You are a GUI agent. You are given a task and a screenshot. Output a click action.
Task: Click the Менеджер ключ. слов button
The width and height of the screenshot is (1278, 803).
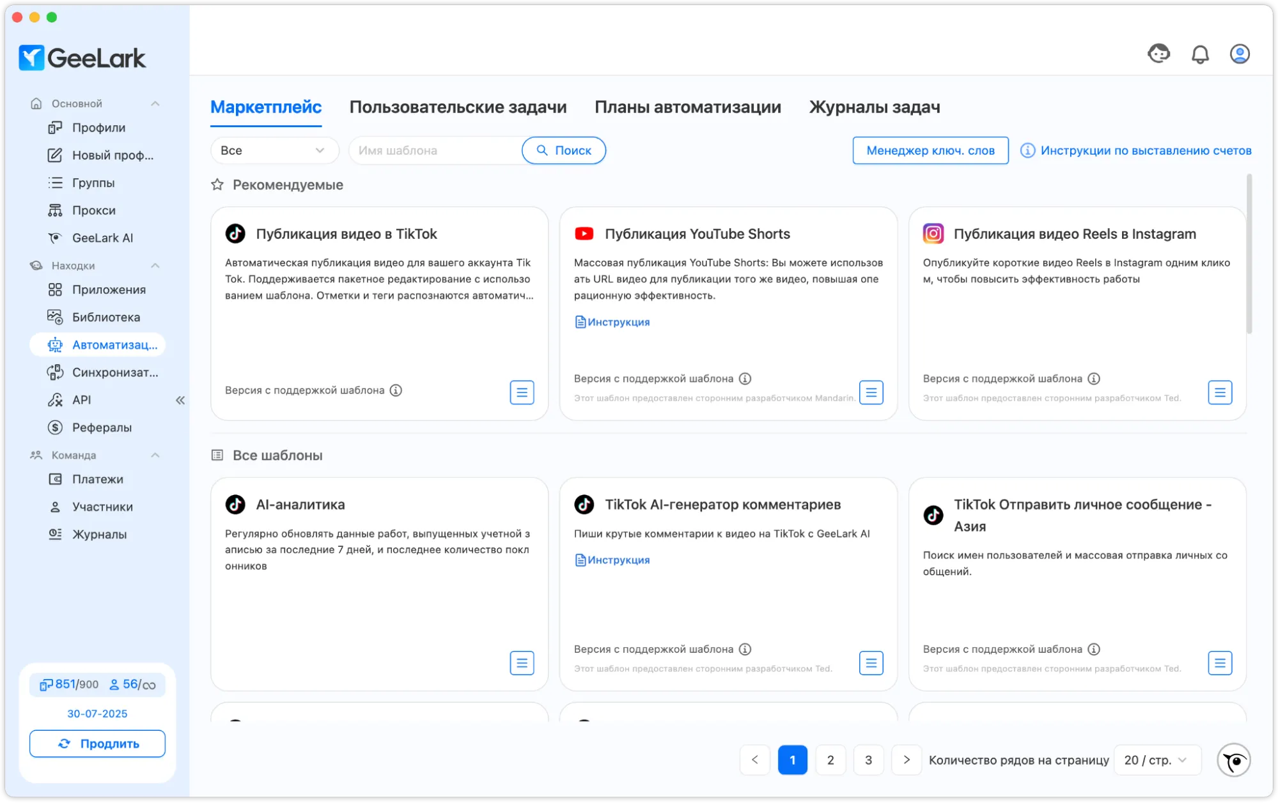(x=930, y=151)
